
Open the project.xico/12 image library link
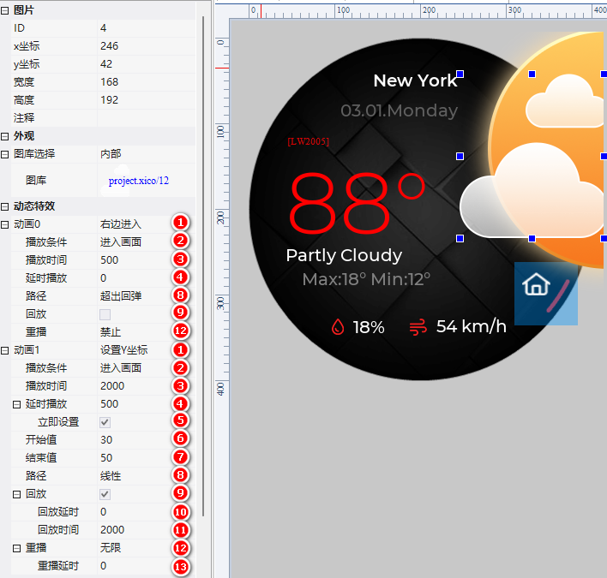pos(139,181)
